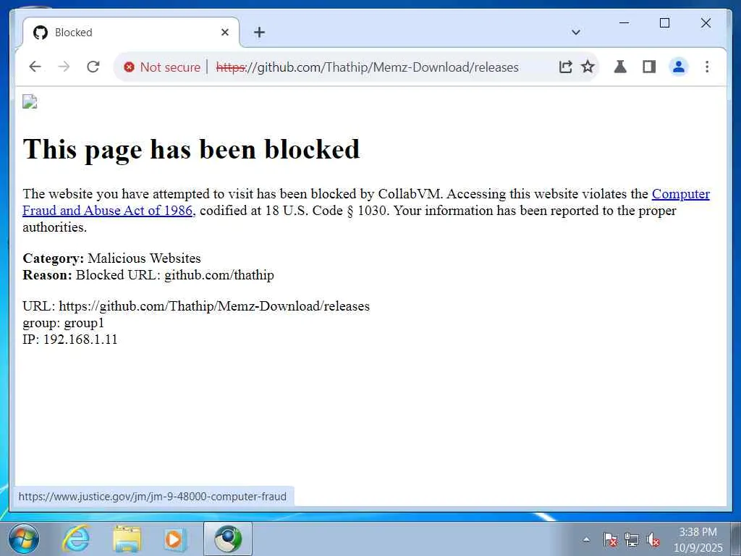Click the address bar URL text
Viewport: 741px width, 556px height.
click(367, 67)
